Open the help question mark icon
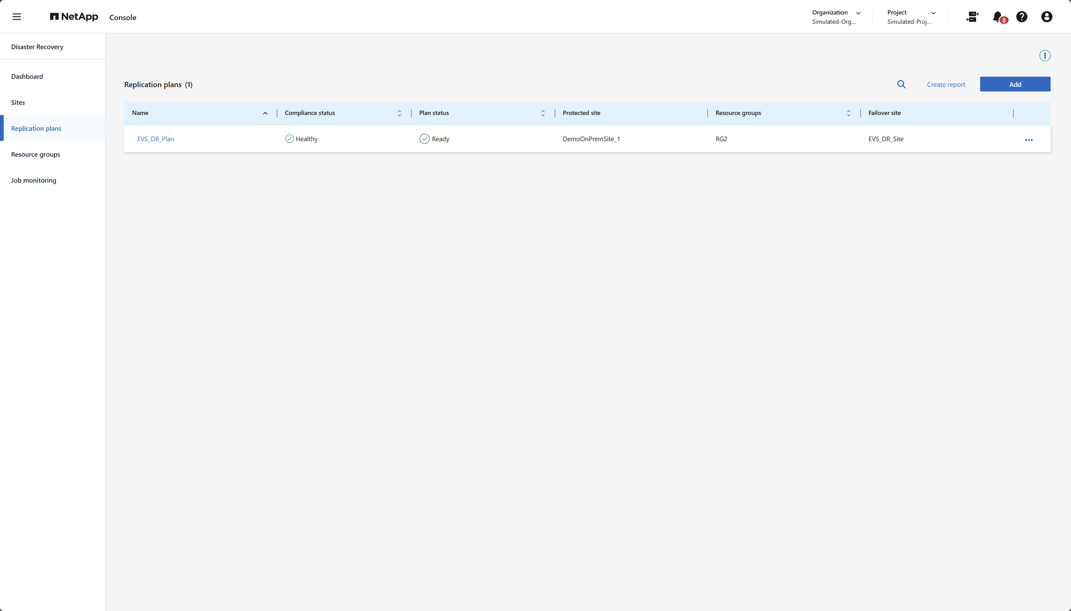 coord(1022,17)
